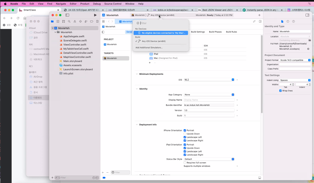Enable iPhone Upside Down orientation
This screenshot has width=314, height=183.
click(185, 134)
